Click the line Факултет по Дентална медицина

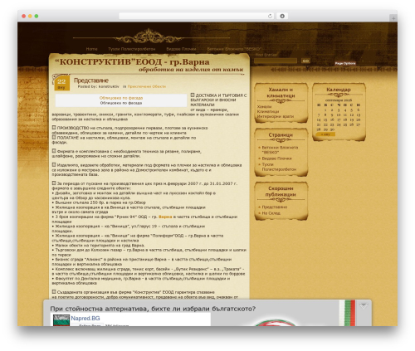[x=141, y=280]
